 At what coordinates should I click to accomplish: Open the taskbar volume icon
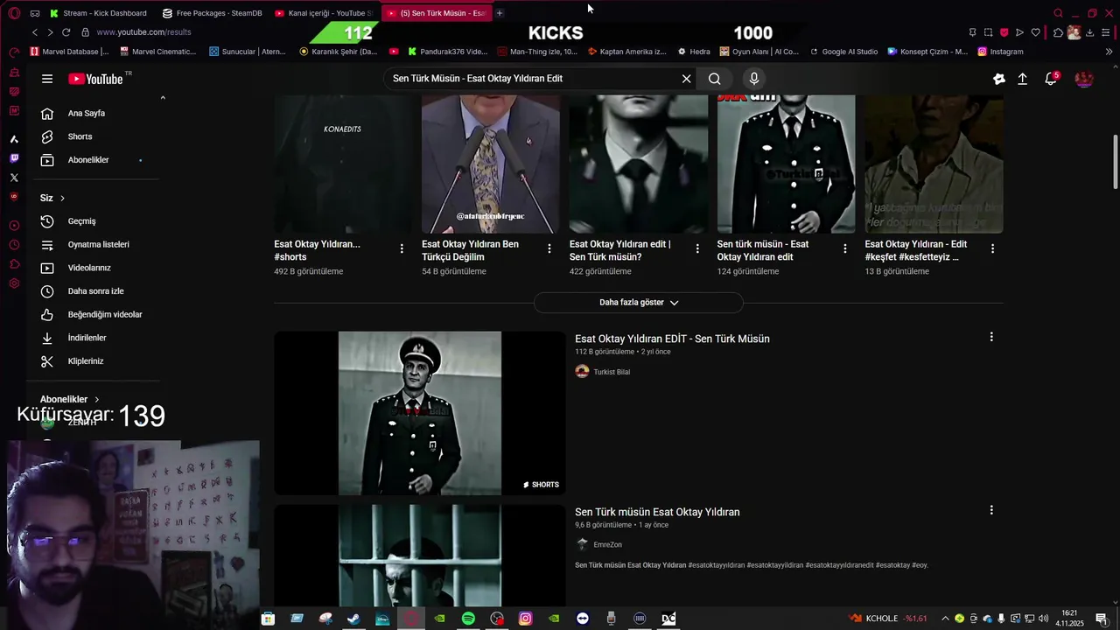(1044, 619)
